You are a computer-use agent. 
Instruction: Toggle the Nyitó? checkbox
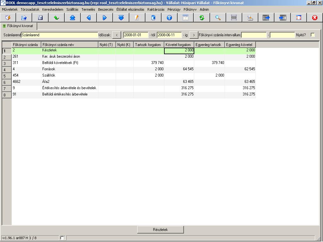click(313, 35)
